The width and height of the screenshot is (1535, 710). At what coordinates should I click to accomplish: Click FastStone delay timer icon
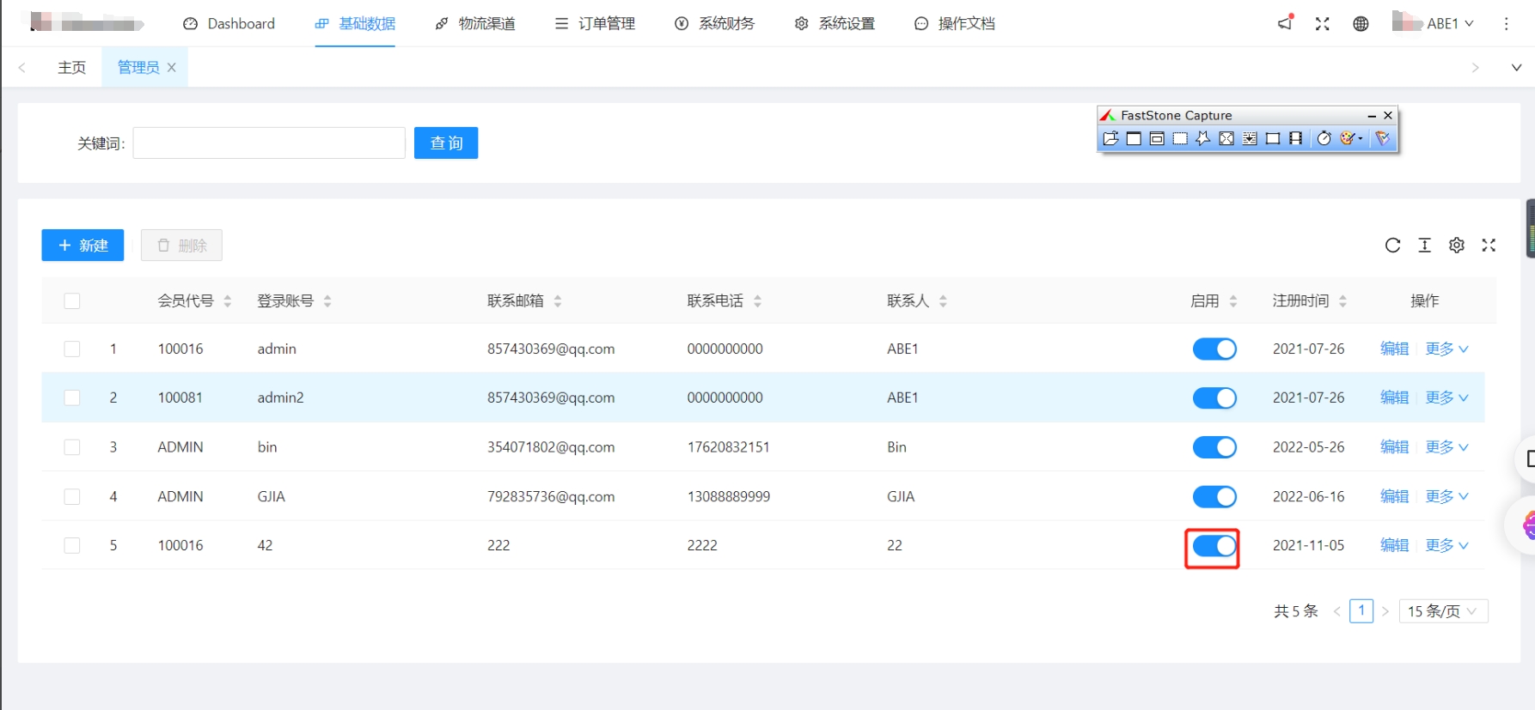click(1324, 138)
